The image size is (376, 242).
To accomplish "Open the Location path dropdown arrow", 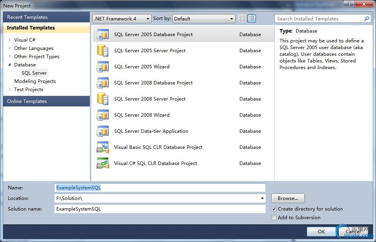I will (x=262, y=198).
